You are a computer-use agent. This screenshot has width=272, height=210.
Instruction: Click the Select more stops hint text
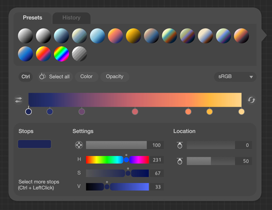pos(39,185)
